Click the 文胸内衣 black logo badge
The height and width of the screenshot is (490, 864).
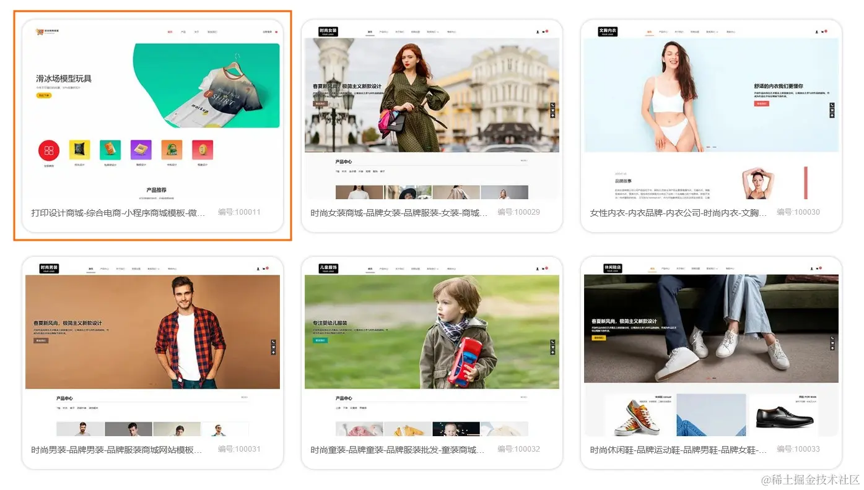pyautogui.click(x=608, y=32)
